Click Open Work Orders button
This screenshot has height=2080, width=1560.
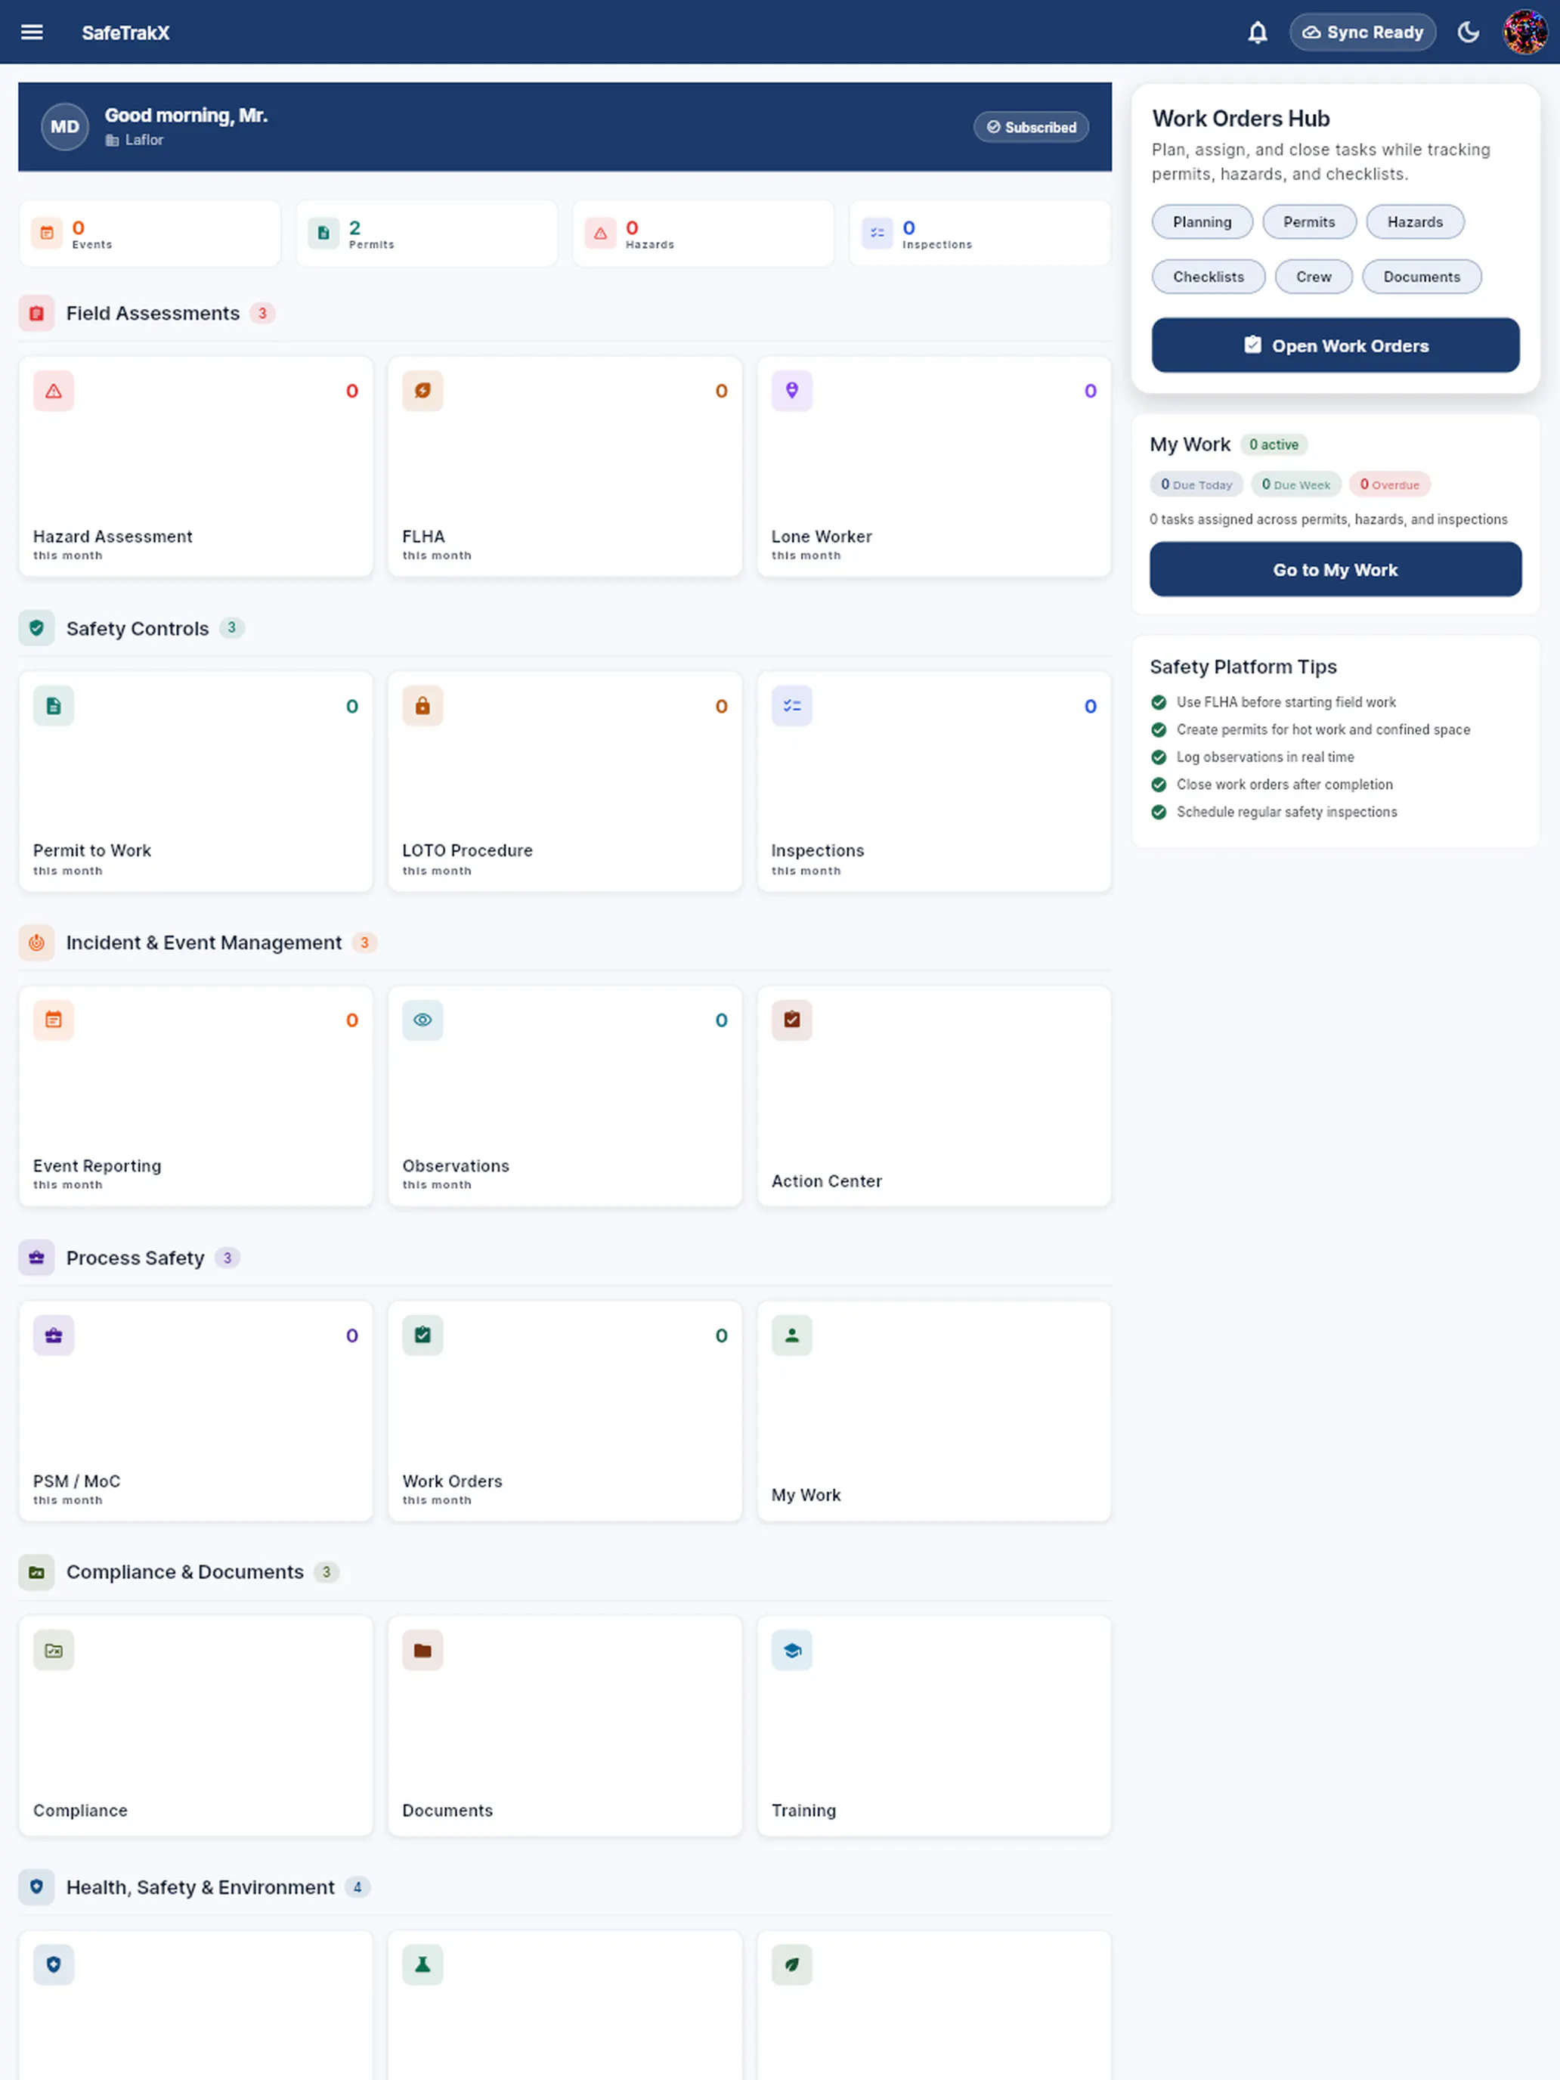1336,345
